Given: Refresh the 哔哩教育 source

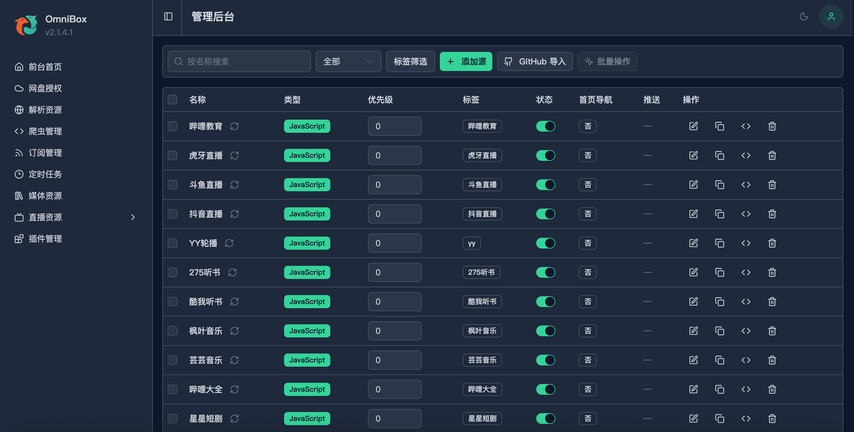Looking at the screenshot, I should [235, 126].
